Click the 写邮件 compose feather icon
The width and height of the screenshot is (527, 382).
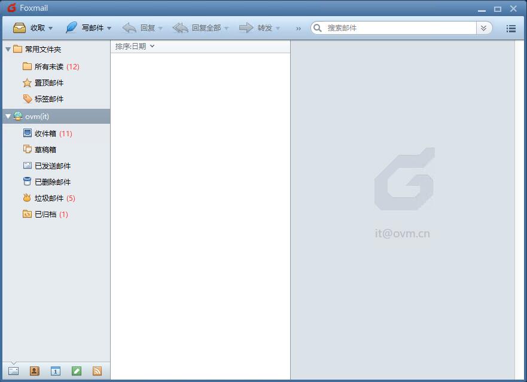pyautogui.click(x=71, y=27)
